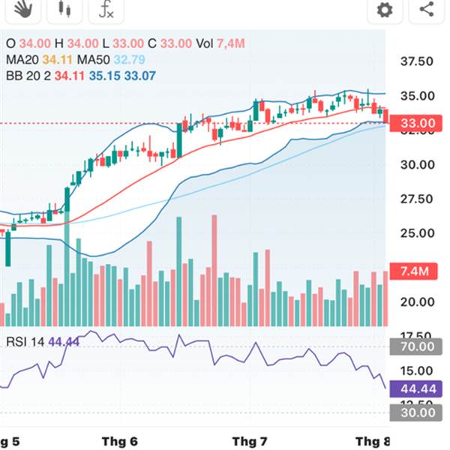Click the RSI 14 indicator label

pos(43,342)
